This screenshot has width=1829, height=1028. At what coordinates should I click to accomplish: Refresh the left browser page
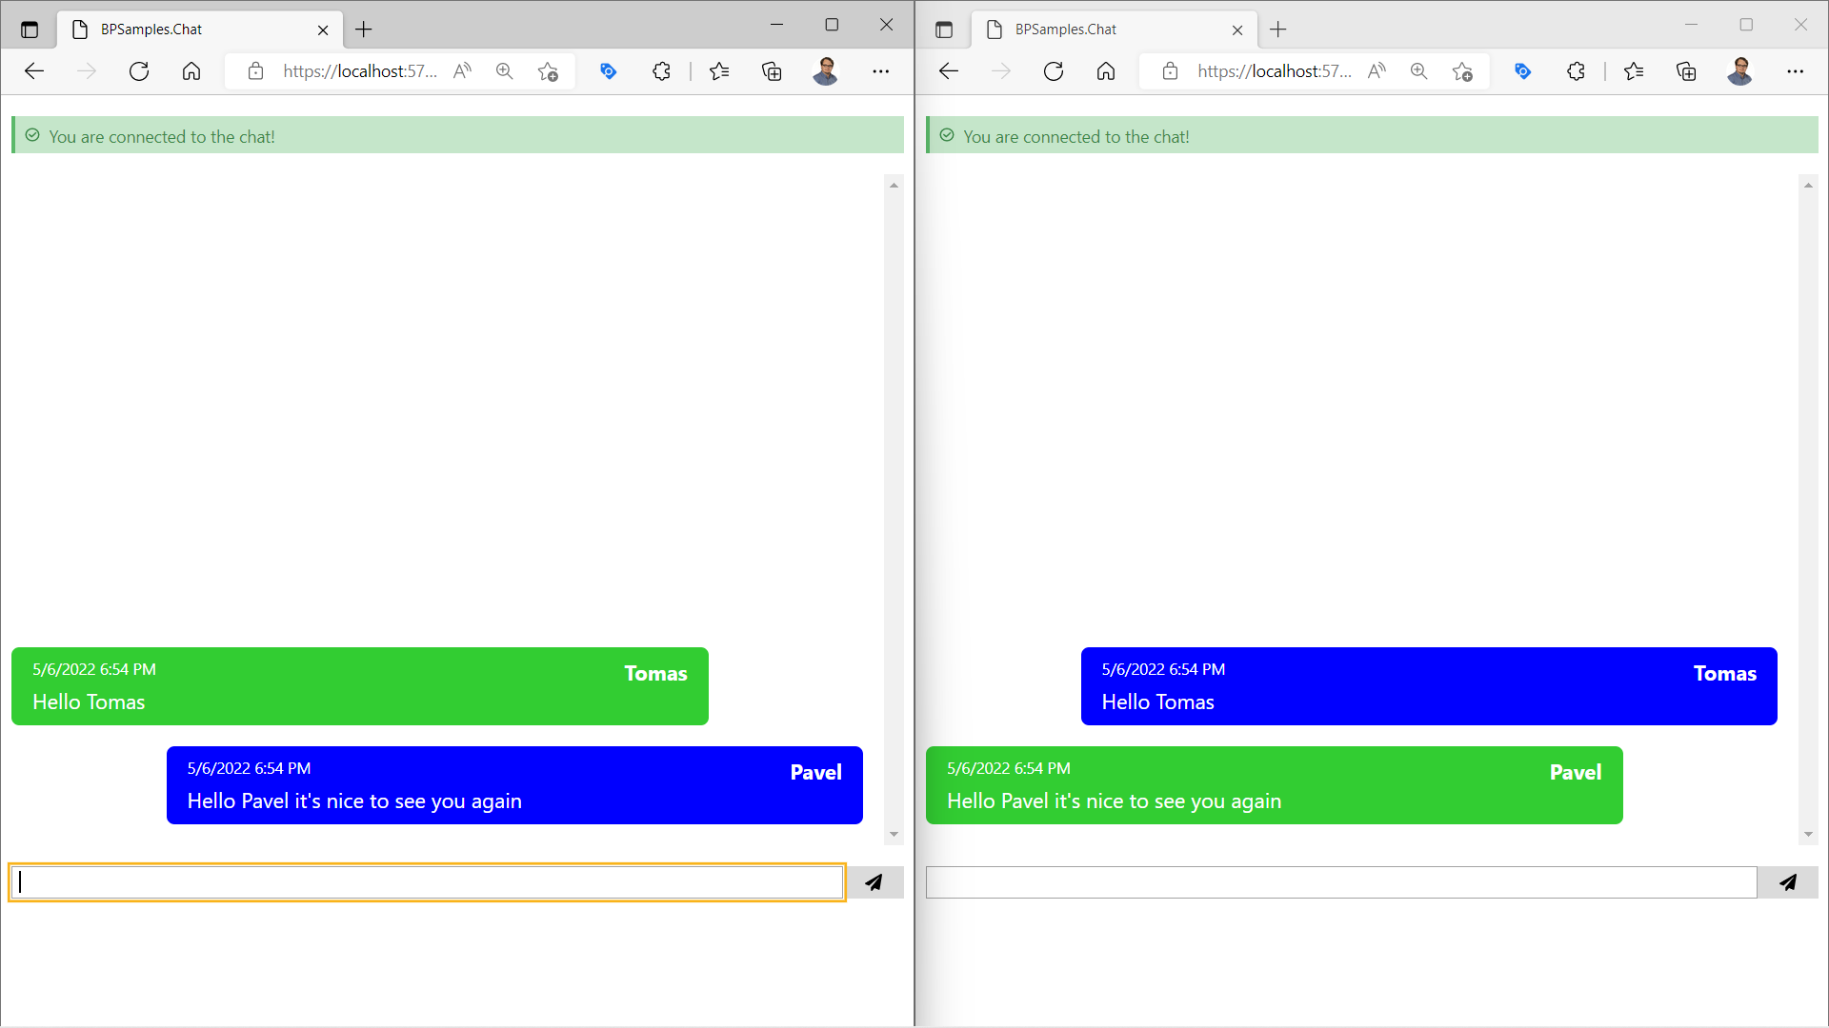[x=139, y=71]
